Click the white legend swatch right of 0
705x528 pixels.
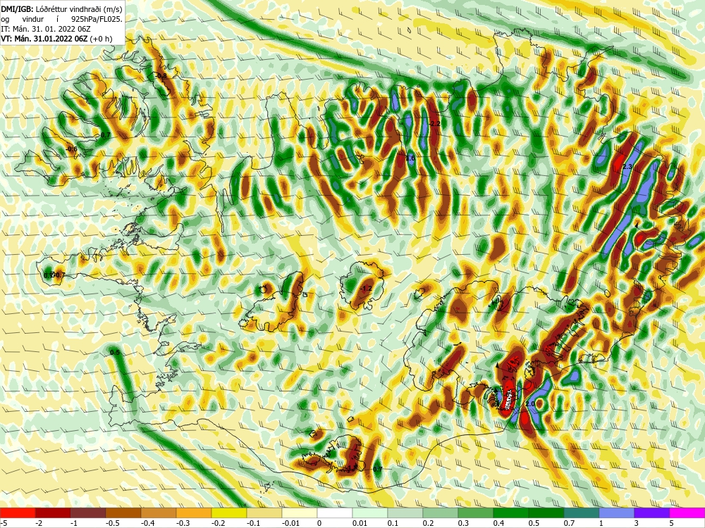pyautogui.click(x=334, y=513)
